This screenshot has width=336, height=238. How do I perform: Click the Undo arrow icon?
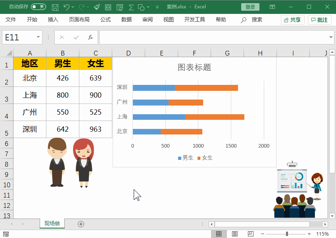click(66, 7)
